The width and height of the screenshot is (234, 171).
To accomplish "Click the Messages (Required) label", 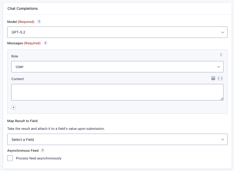I will (x=24, y=43).
